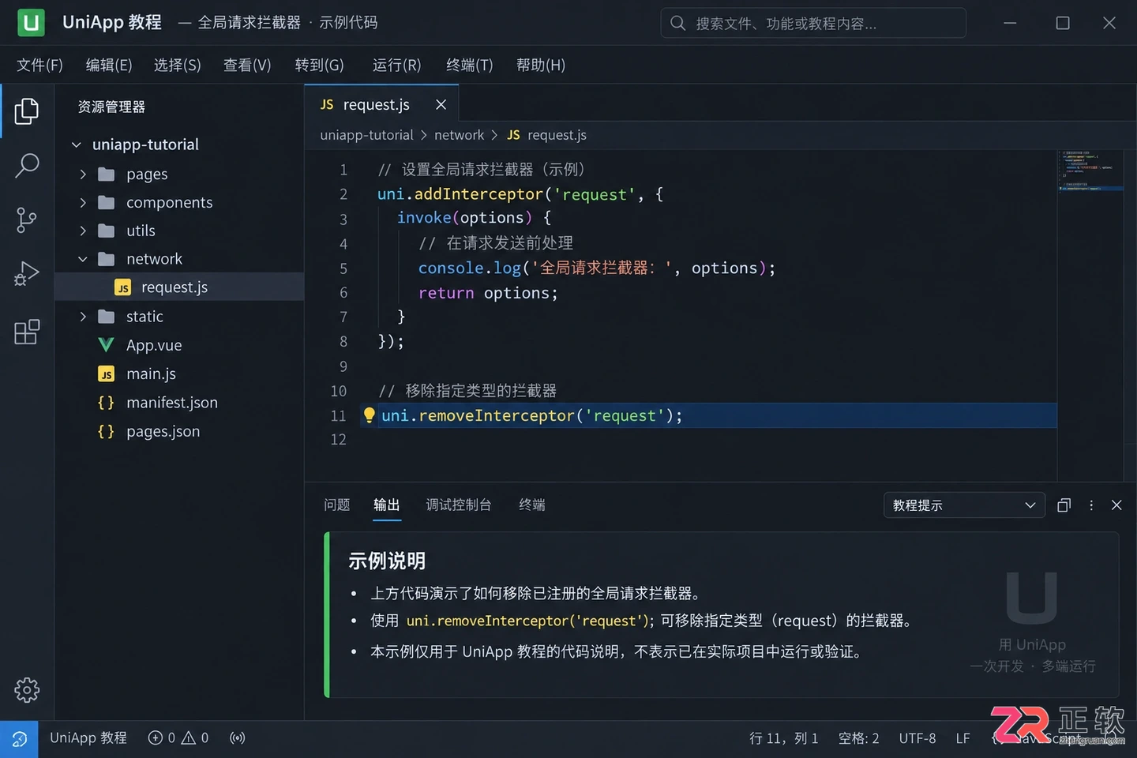
Task: Click line 11 removeInterceptor code
Action: click(532, 415)
